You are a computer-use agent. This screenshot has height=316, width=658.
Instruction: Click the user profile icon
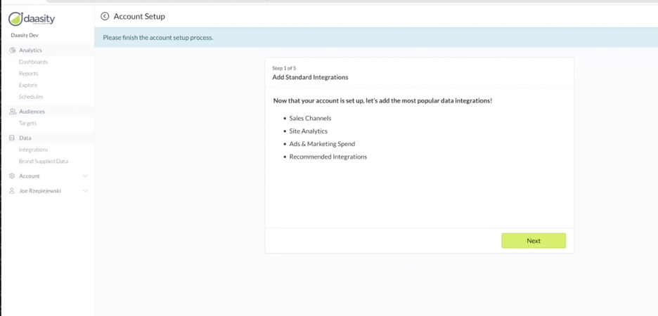12,191
